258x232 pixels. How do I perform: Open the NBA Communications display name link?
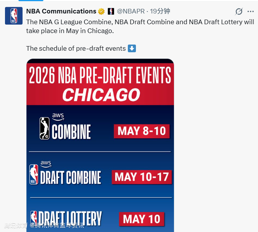61,11
